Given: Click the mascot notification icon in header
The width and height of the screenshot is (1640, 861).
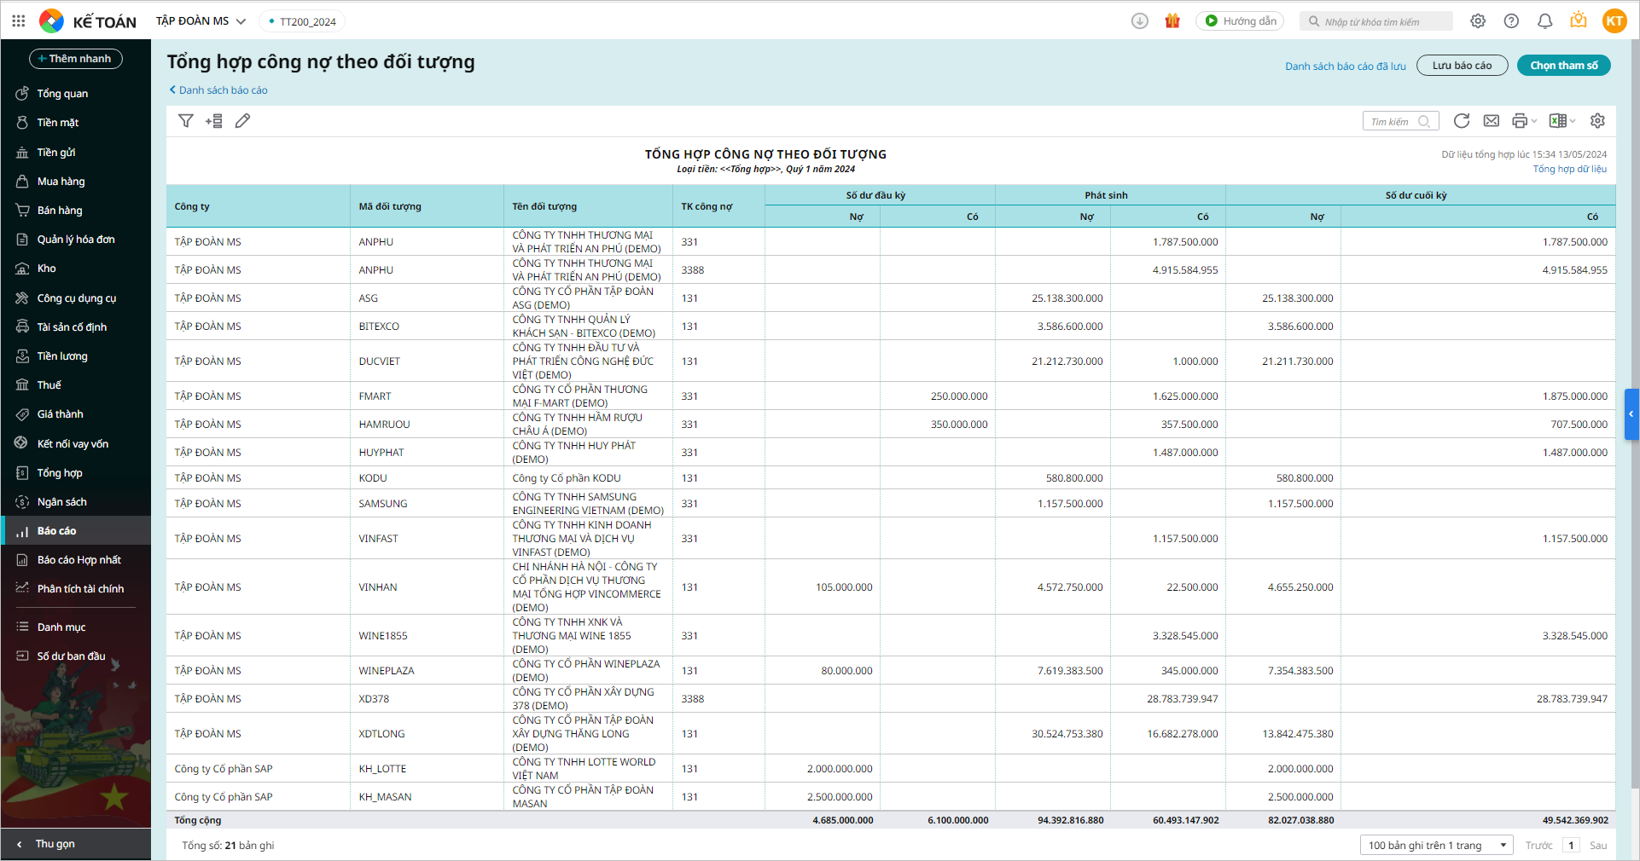Looking at the screenshot, I should coord(1579,20).
